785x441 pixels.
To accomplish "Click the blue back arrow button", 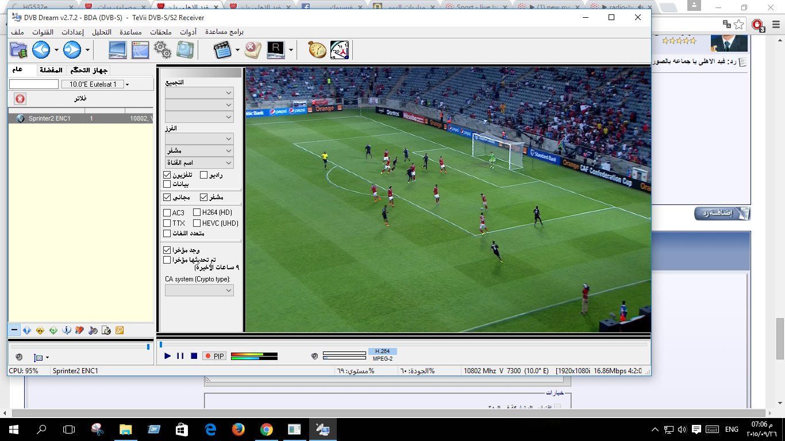I will click(x=41, y=50).
